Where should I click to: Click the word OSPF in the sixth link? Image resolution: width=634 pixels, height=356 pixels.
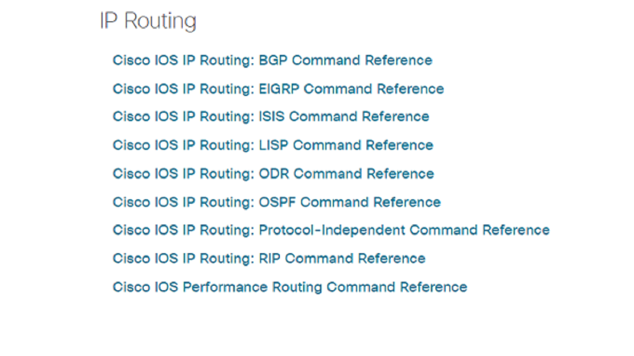[278, 202]
